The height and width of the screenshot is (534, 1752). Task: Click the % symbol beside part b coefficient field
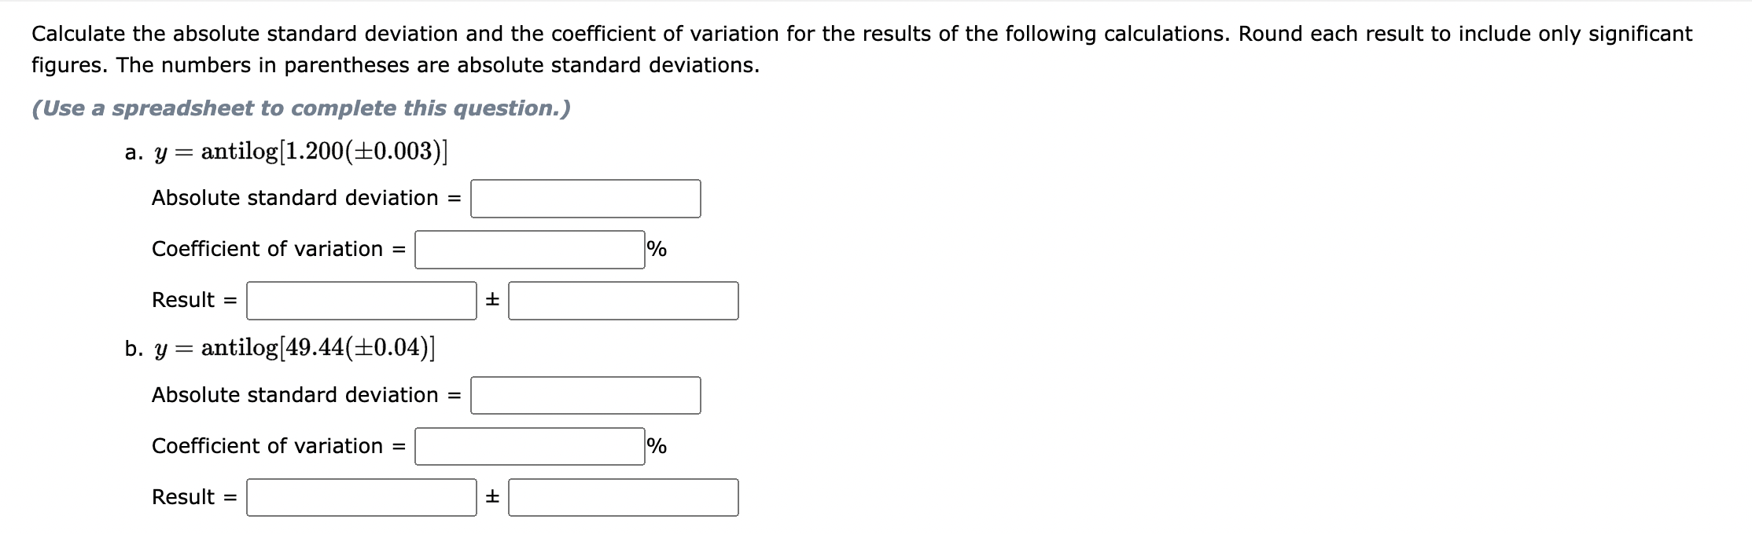[655, 446]
